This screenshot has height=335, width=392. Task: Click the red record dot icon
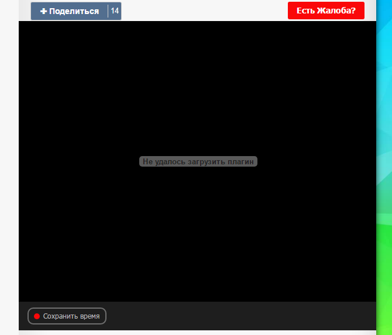37,316
